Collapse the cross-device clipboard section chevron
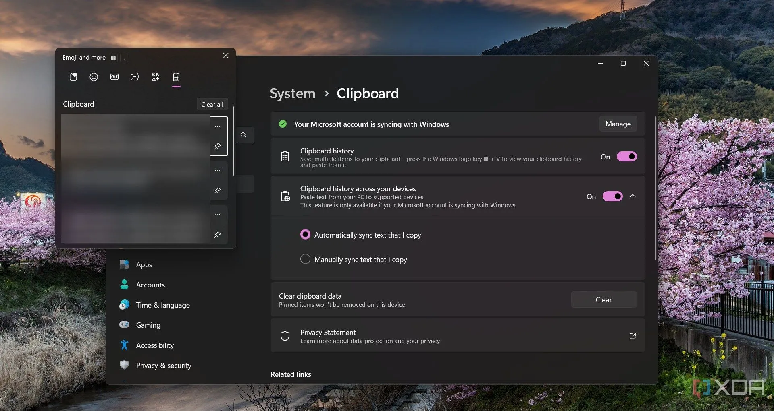The image size is (774, 411). tap(633, 196)
